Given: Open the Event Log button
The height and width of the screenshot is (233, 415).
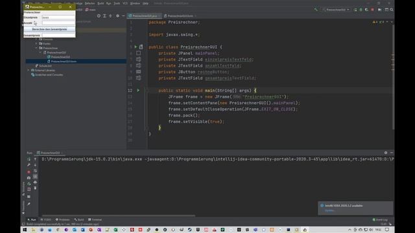Looking at the screenshot, I should 380,219.
